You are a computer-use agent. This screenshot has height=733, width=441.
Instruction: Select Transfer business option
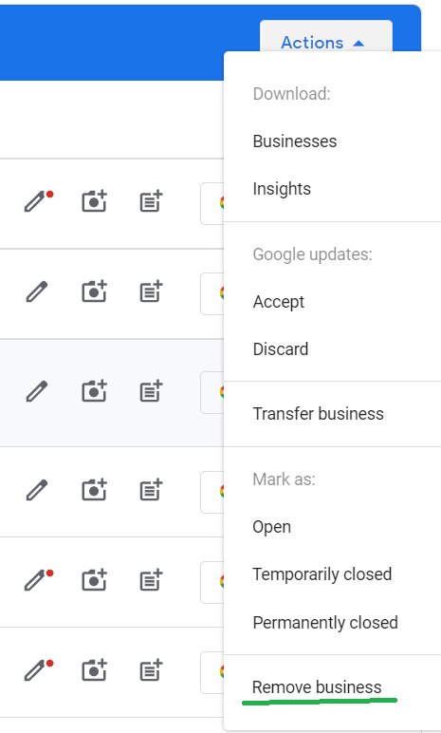(x=318, y=414)
